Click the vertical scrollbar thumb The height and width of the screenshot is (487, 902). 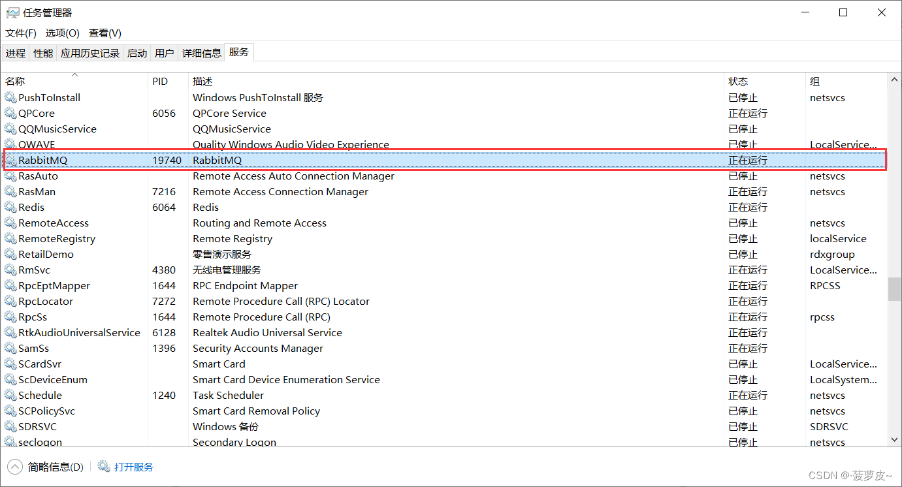click(894, 289)
